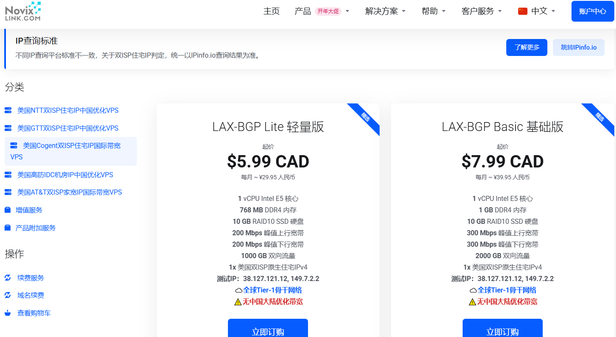Viewport: 616px width, 337px height.
Task: Click 无中国大陆优化带宽 warning in Basic card
Action: [x=508, y=302]
